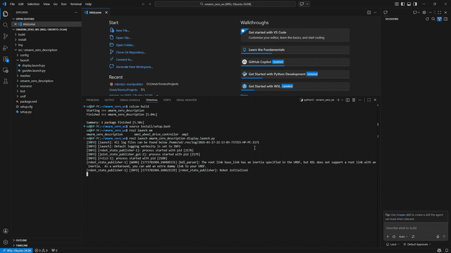451x253 pixels.
Task: Click the New File... link
Action: click(x=122, y=30)
